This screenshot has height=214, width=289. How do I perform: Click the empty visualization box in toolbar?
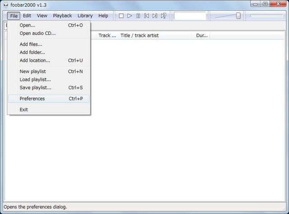tap(190, 16)
